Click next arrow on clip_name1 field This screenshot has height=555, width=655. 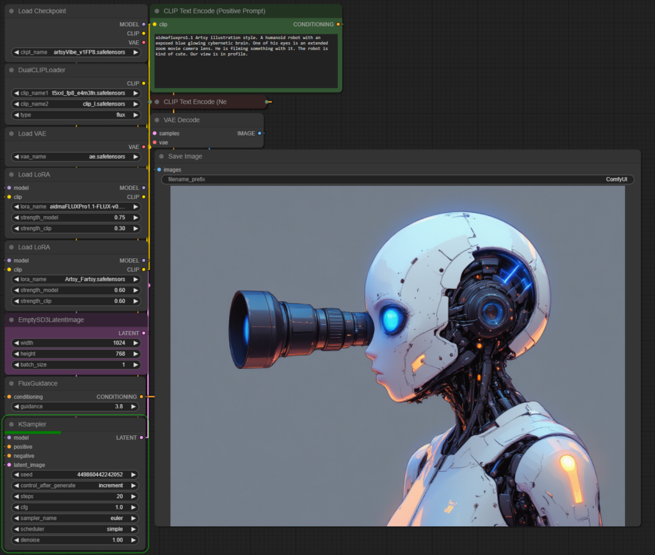pyautogui.click(x=136, y=93)
